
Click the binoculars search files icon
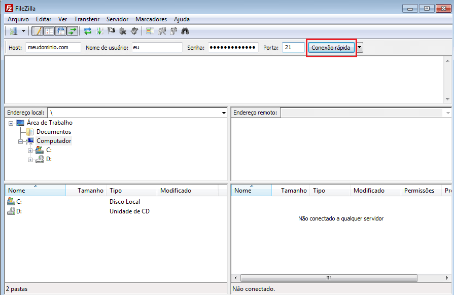[x=185, y=31]
